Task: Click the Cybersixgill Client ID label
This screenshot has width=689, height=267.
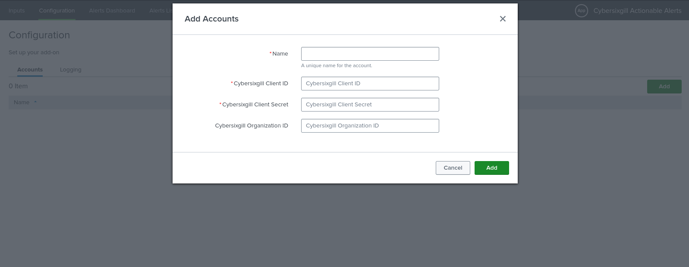Action: tap(261, 84)
